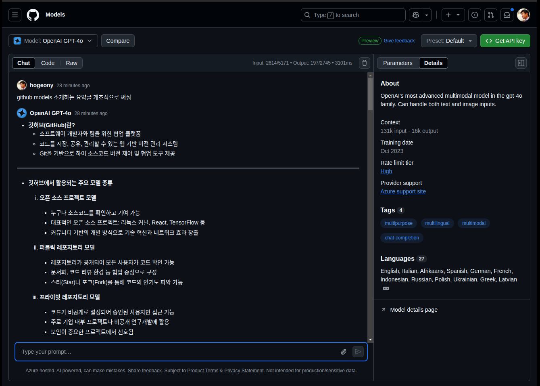Open the Model: OpenAI GPT-4o selector
The height and width of the screenshot is (386, 540).
point(53,41)
